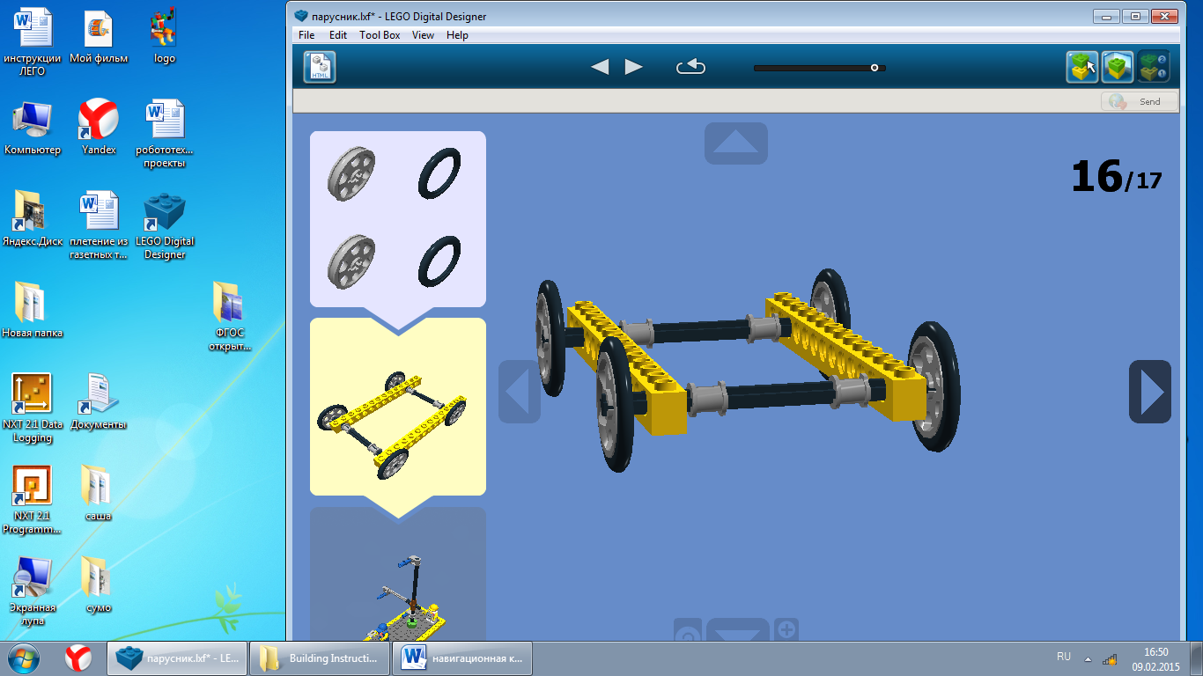Open сумо folder on desktop
This screenshot has height=676, width=1203.
click(x=99, y=584)
